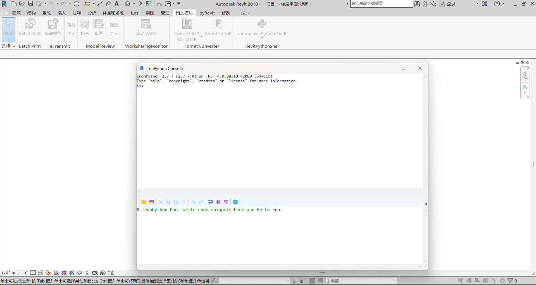Click Cut icon in IronPython Pad toolbar
The height and width of the screenshot is (285, 536).
[x=161, y=202]
